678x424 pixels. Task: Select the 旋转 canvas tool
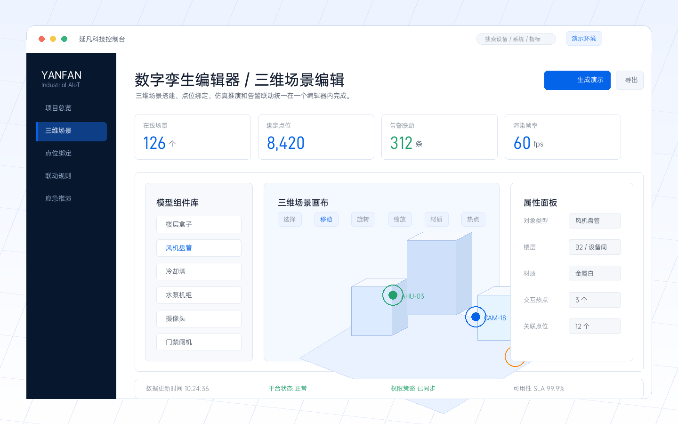(363, 220)
